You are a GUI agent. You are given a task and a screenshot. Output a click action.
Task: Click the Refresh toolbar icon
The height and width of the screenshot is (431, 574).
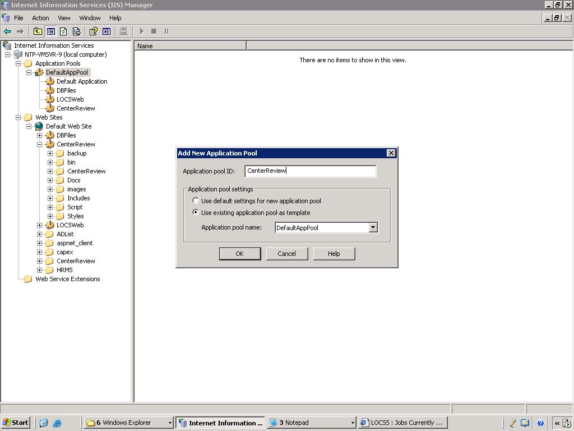coord(63,31)
